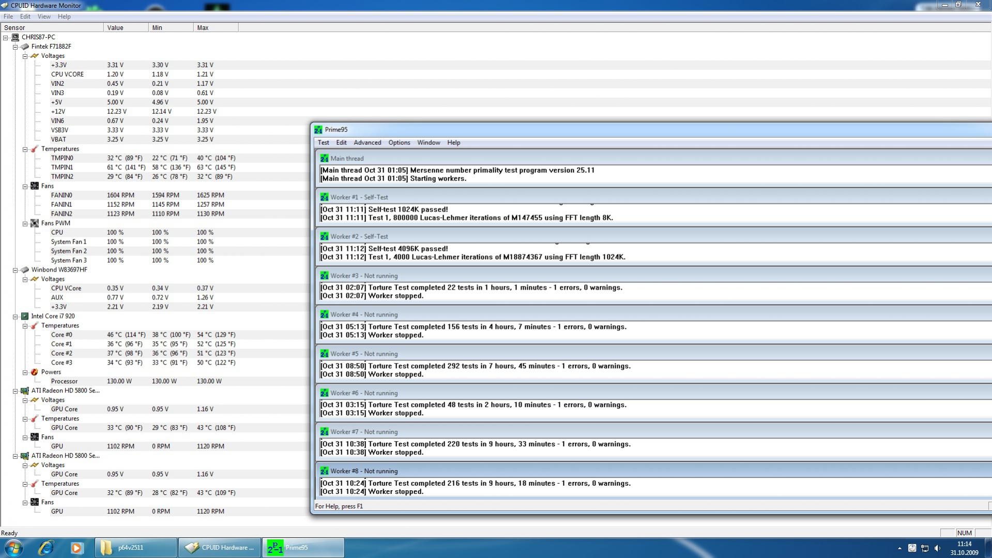This screenshot has height=558, width=992.
Task: Switch to CPUID Hardware taskbar button
Action: coord(220,548)
